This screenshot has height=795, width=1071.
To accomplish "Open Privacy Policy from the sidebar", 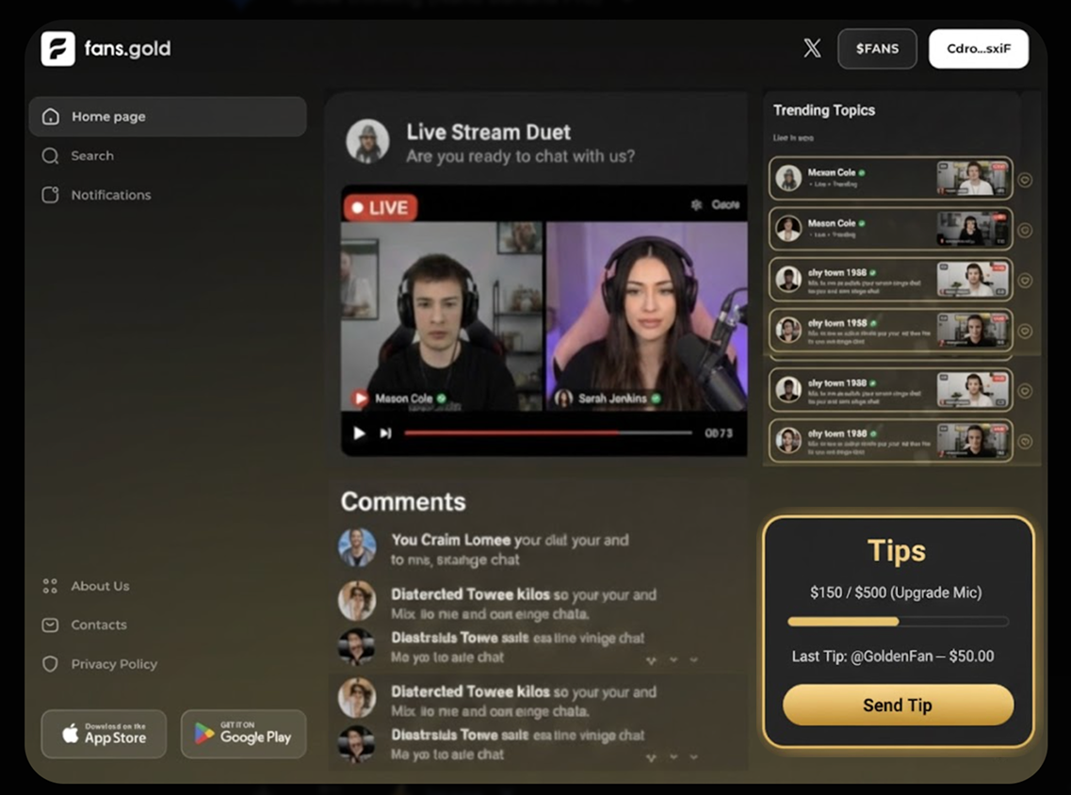I will [114, 664].
